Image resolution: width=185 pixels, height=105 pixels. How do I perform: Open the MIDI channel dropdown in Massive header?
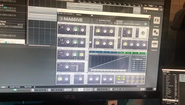tap(101, 22)
